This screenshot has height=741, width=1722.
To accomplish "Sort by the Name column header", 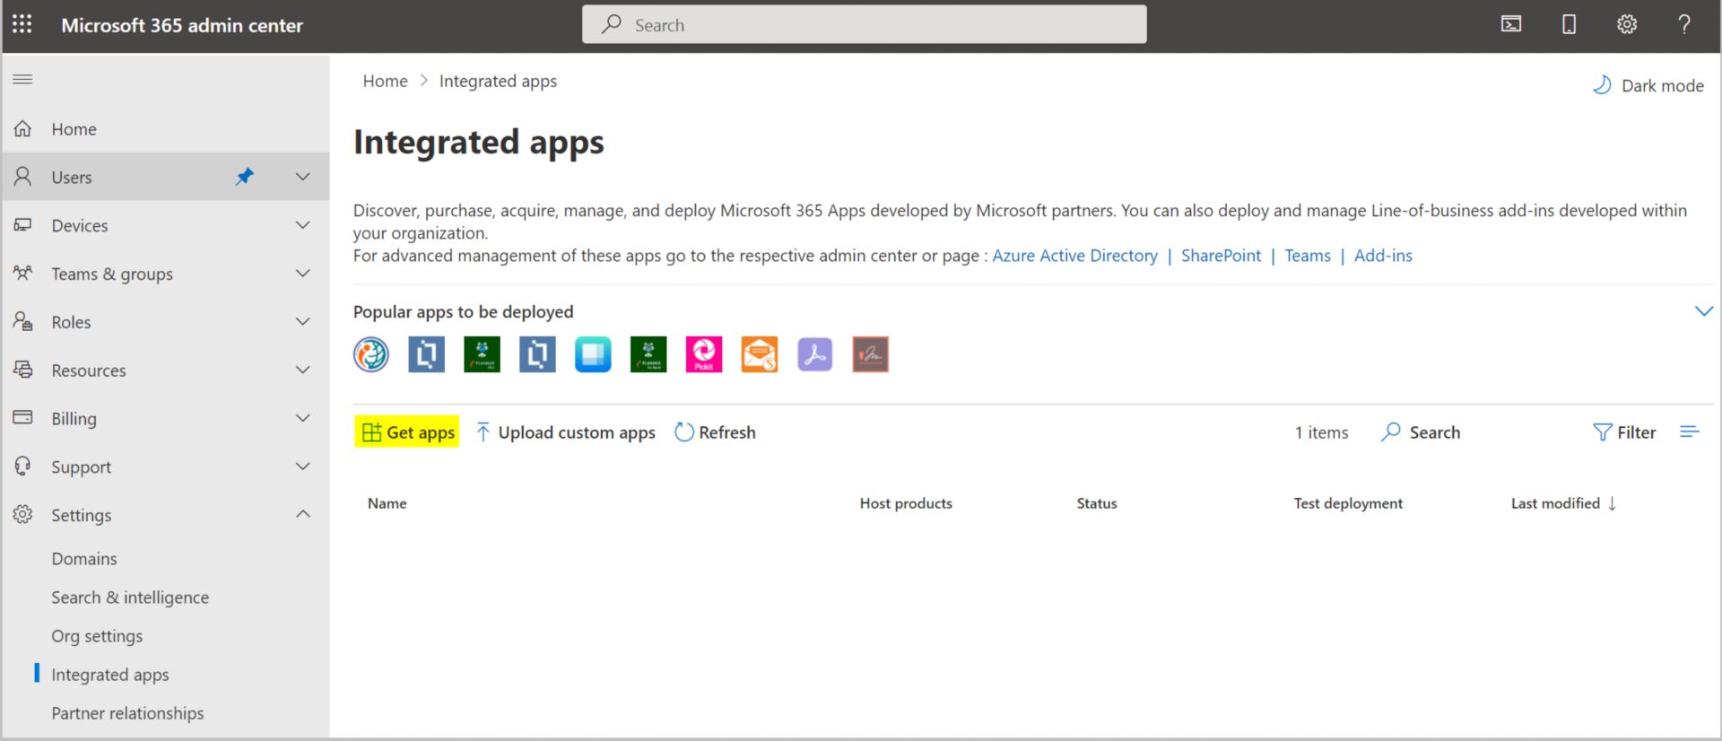I will [387, 503].
